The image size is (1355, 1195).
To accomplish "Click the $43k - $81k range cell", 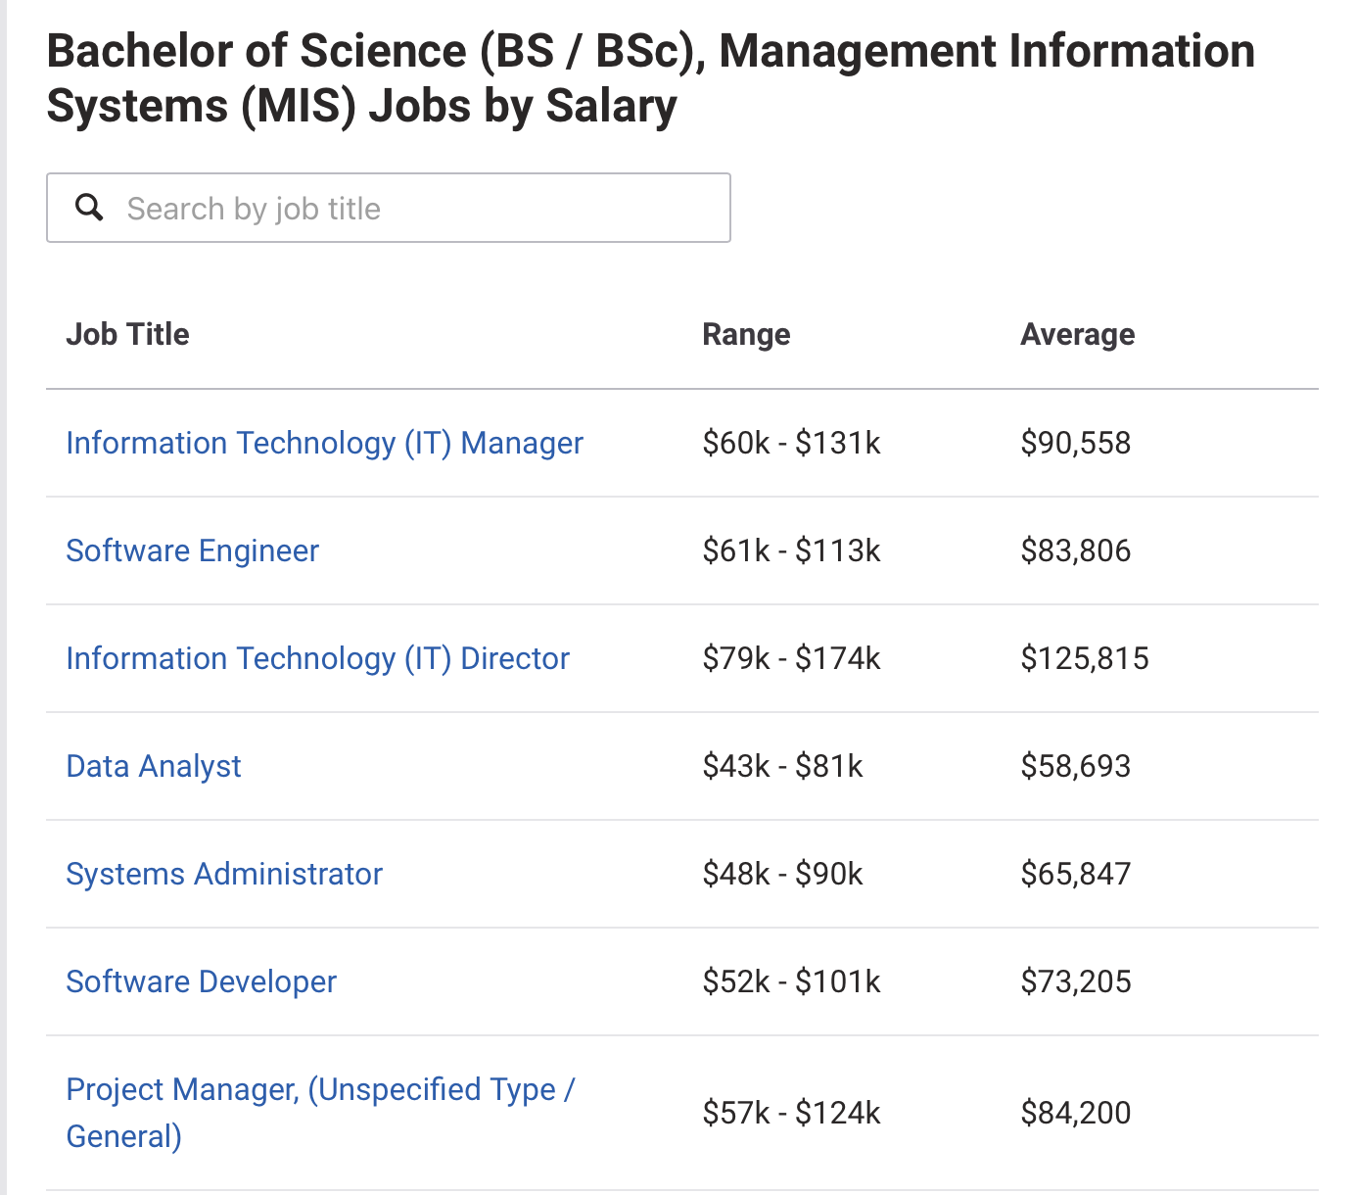I will pos(782,766).
